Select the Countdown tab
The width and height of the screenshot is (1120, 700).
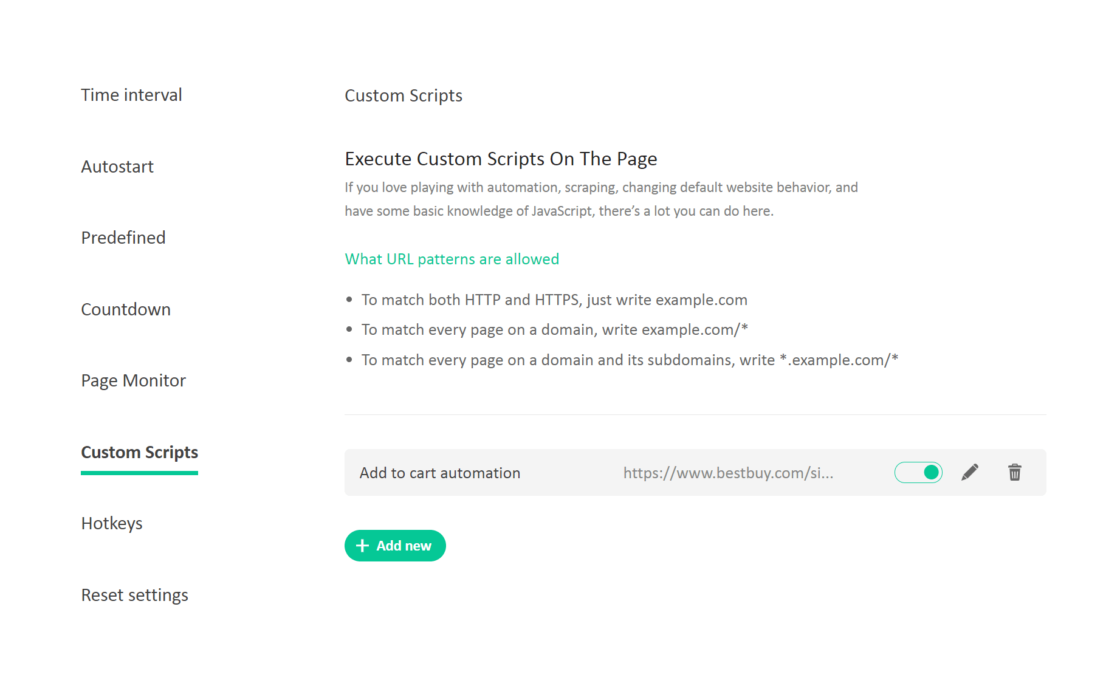pyautogui.click(x=126, y=309)
